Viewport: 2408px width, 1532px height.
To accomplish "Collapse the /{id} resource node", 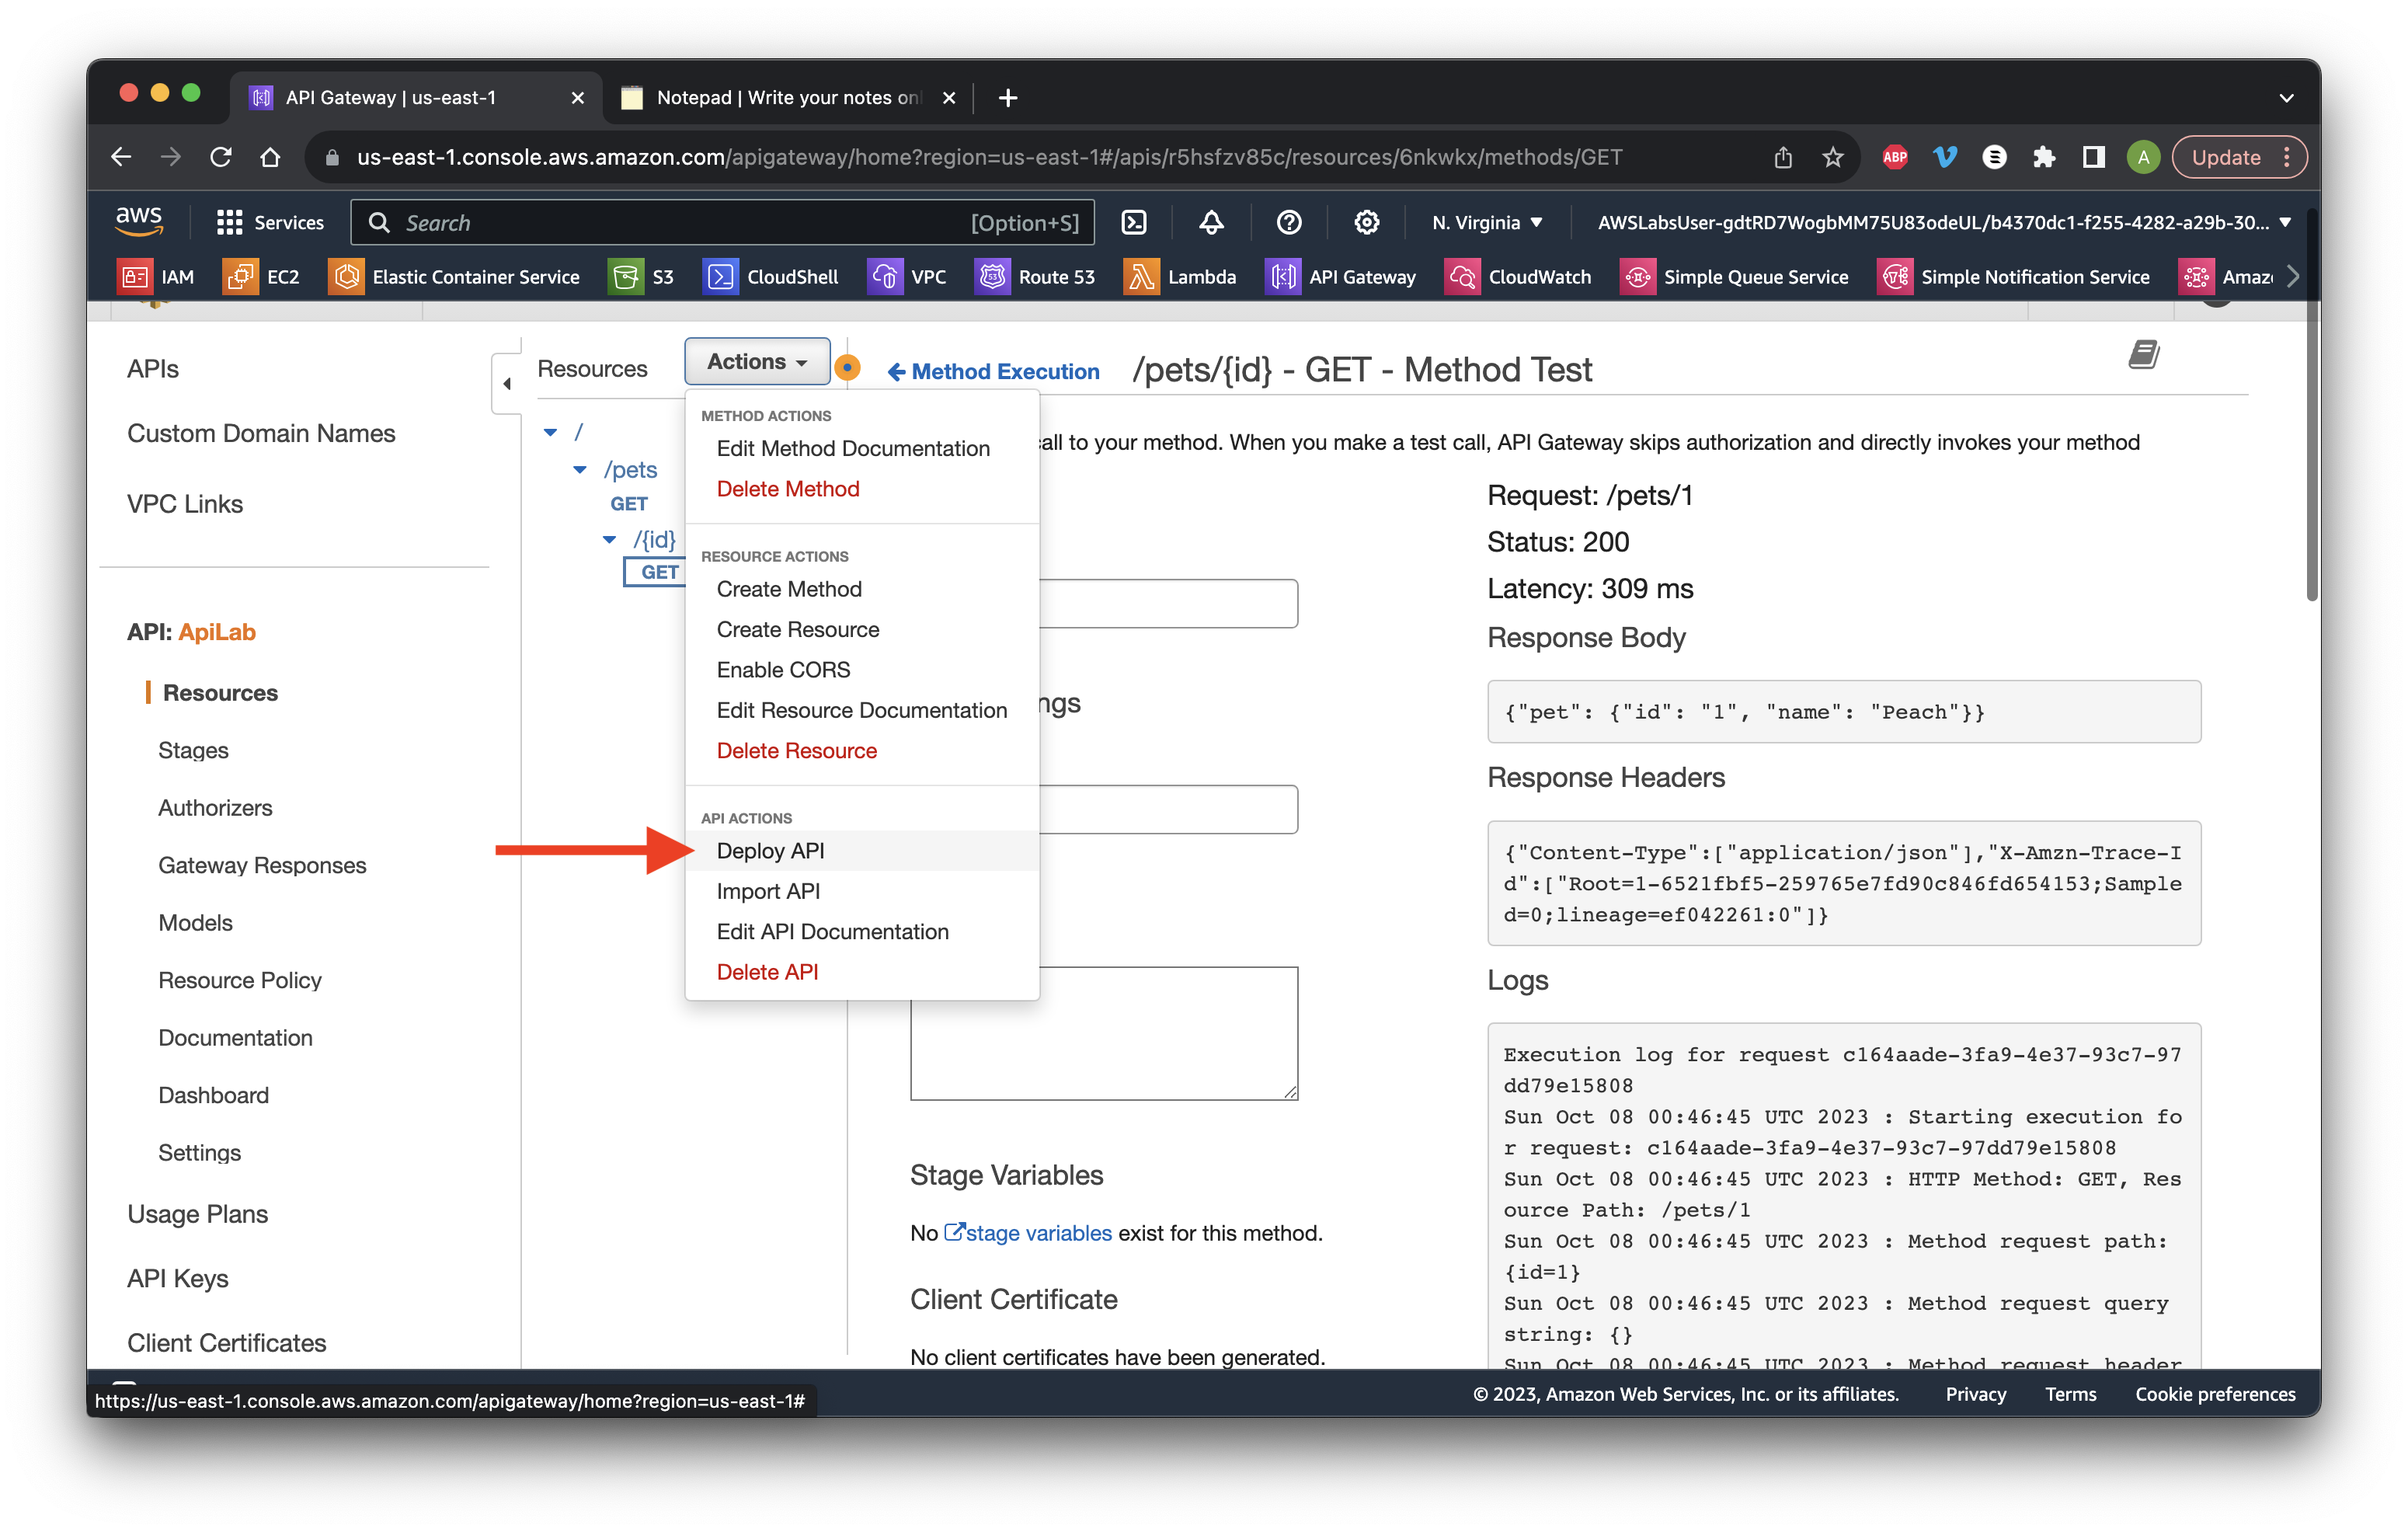I will [609, 539].
